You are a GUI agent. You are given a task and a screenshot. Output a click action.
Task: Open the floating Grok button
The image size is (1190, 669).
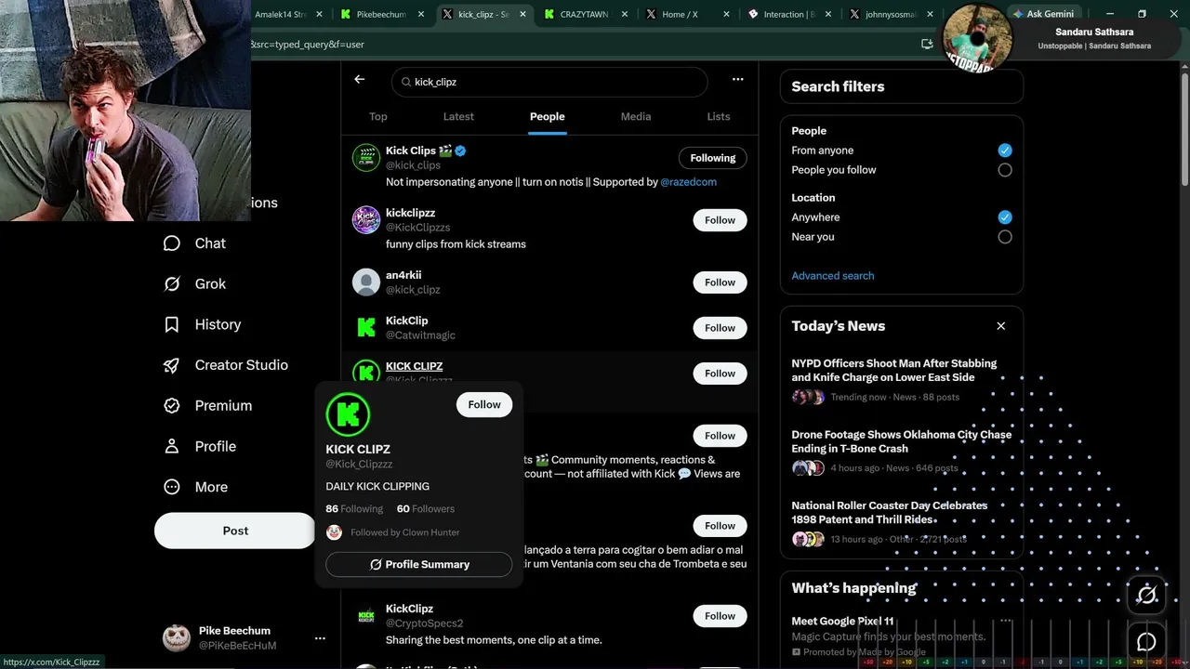[x=1146, y=596]
